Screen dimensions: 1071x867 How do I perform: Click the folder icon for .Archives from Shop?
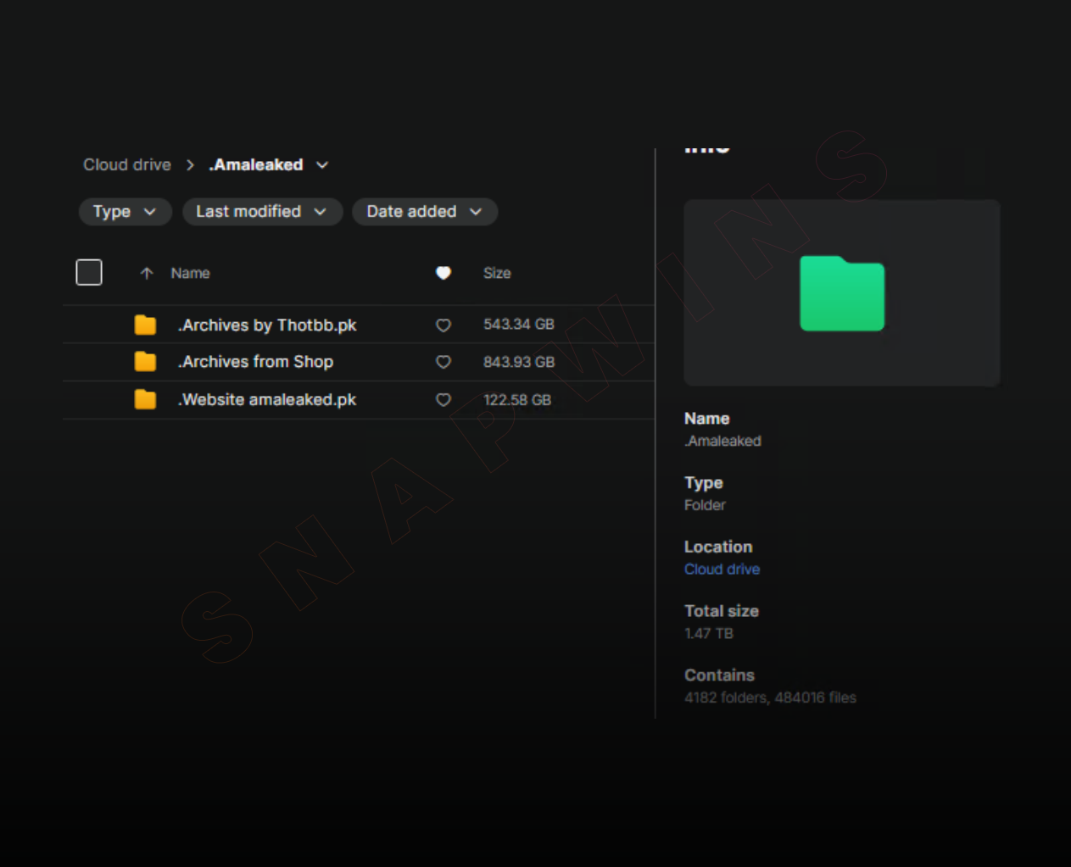tap(145, 362)
